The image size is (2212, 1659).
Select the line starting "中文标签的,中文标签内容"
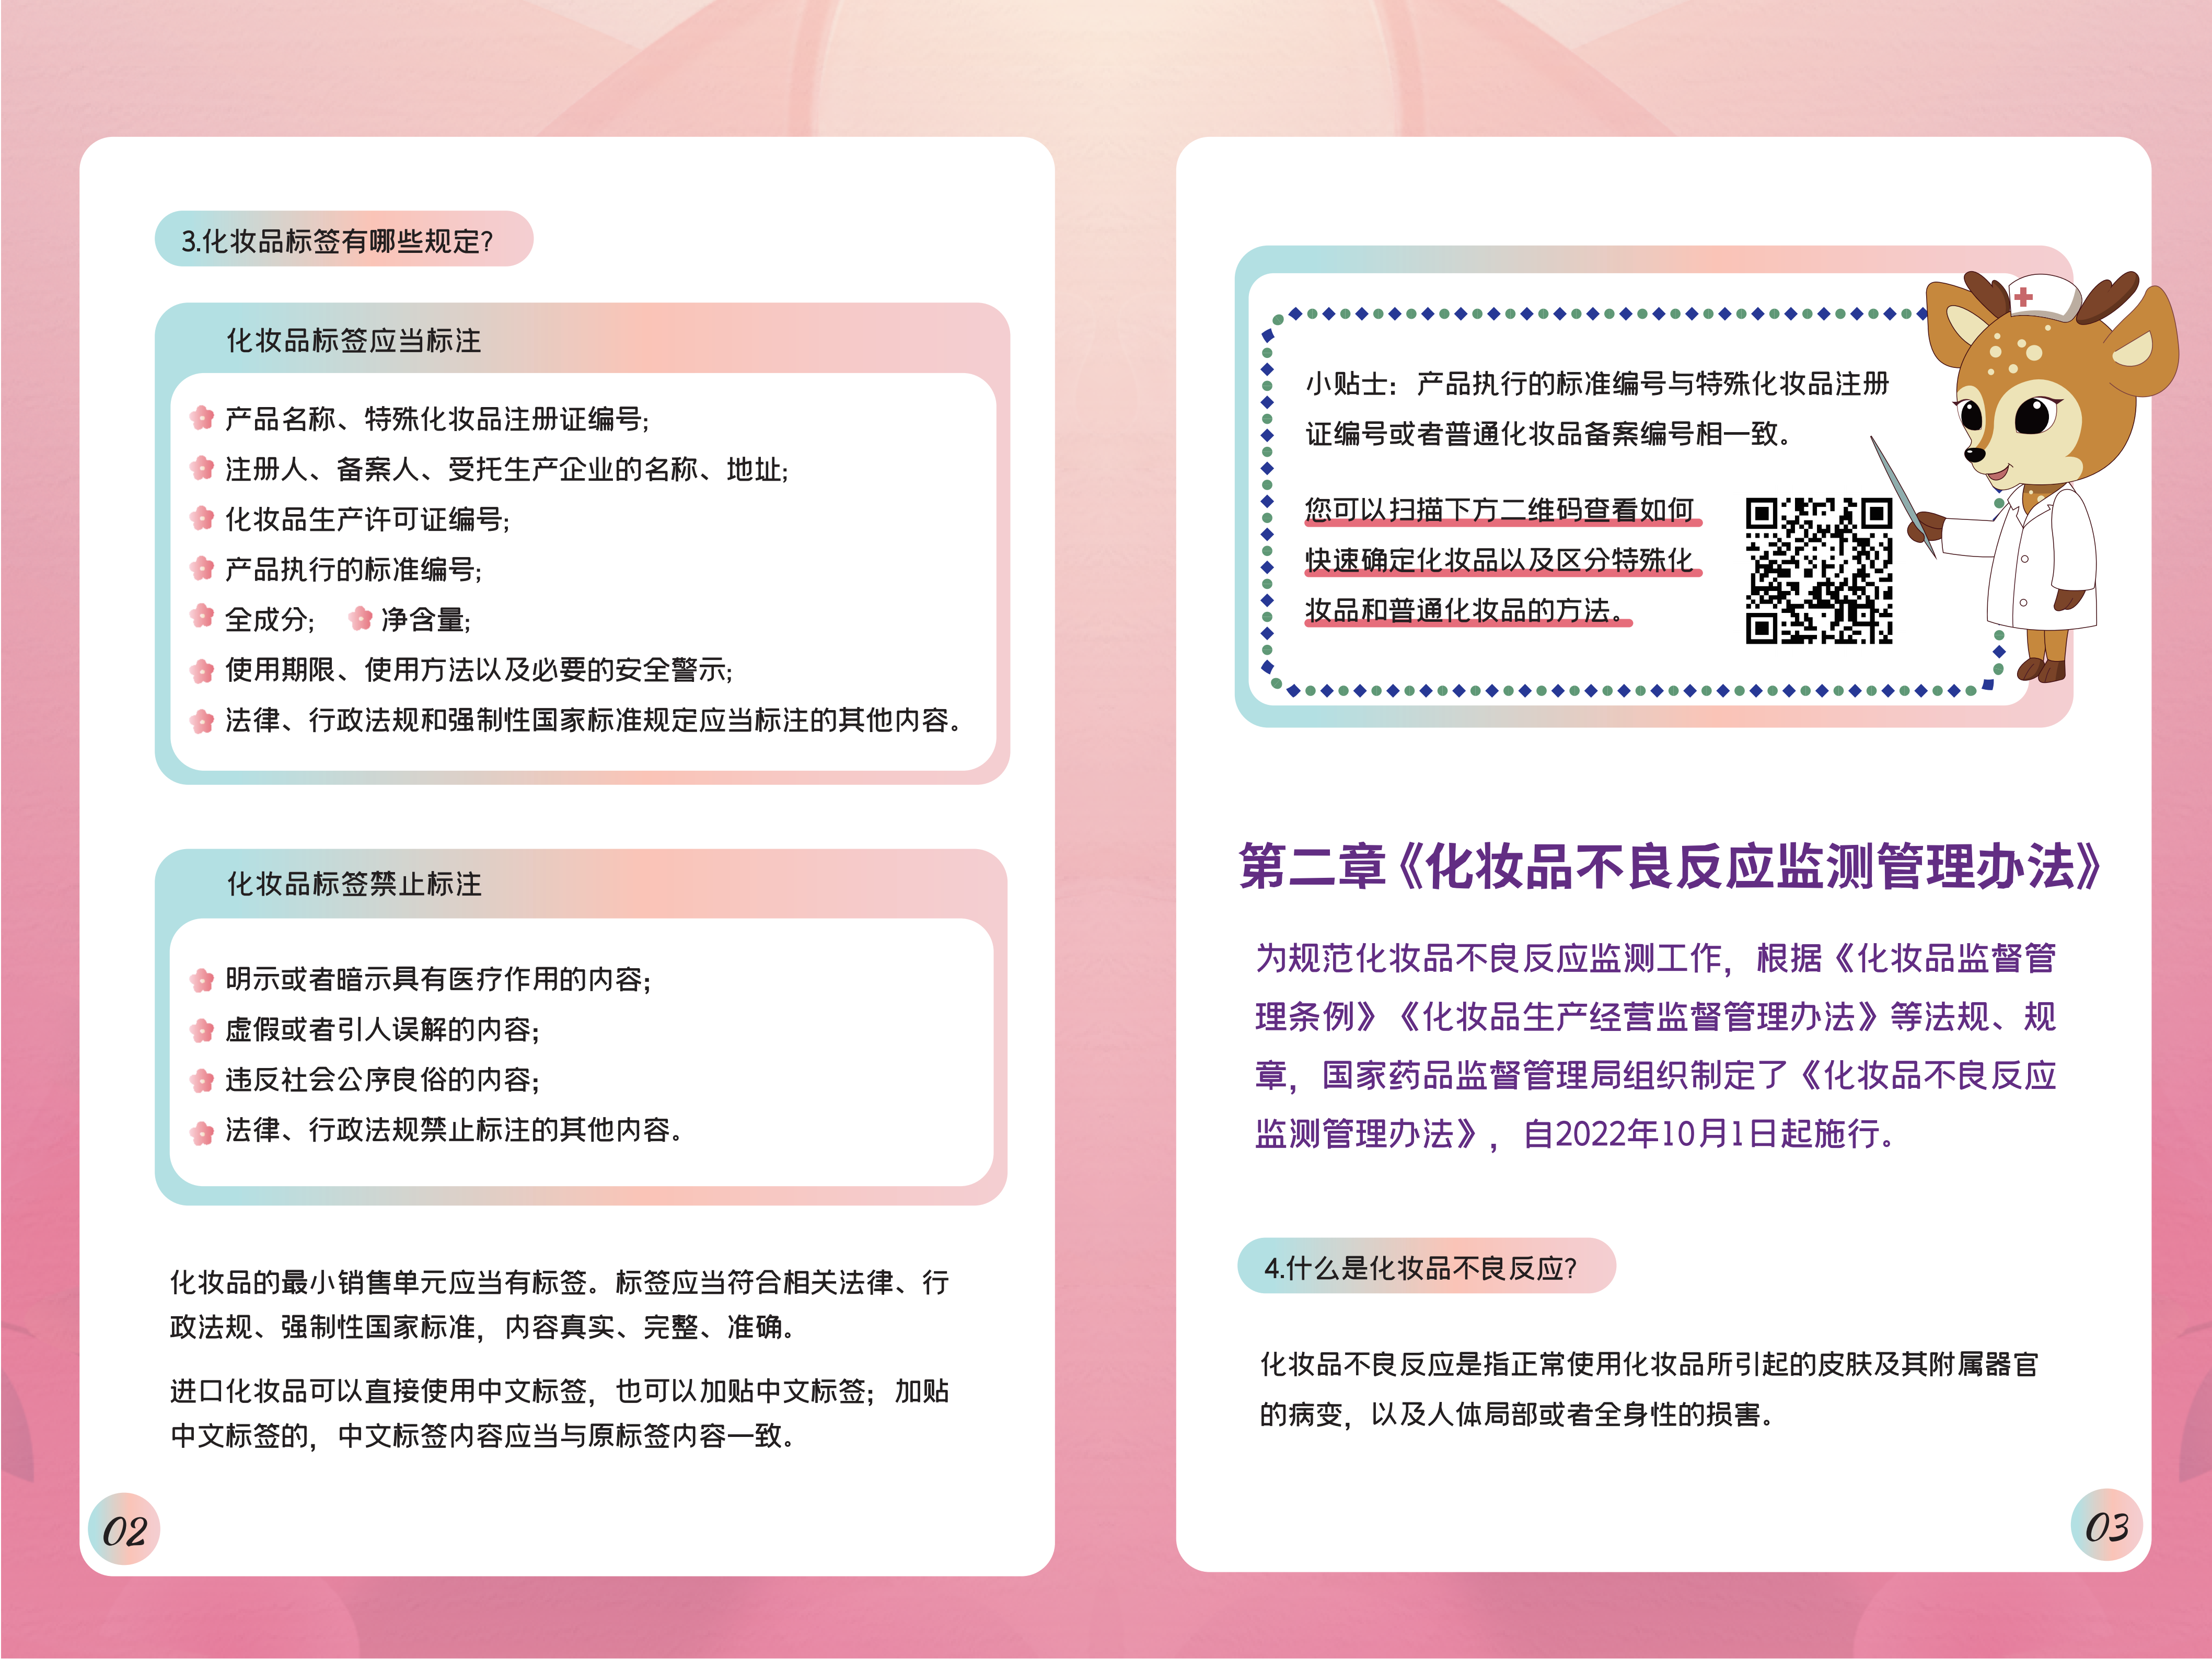click(x=483, y=1436)
